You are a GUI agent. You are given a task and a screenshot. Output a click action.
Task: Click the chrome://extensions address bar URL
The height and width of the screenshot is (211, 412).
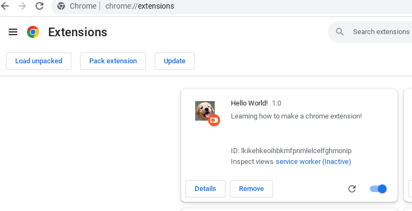(x=139, y=6)
